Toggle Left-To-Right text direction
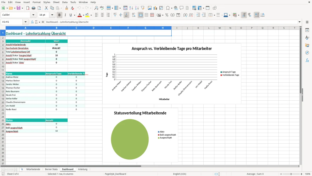312x176 pixels. (244, 15)
